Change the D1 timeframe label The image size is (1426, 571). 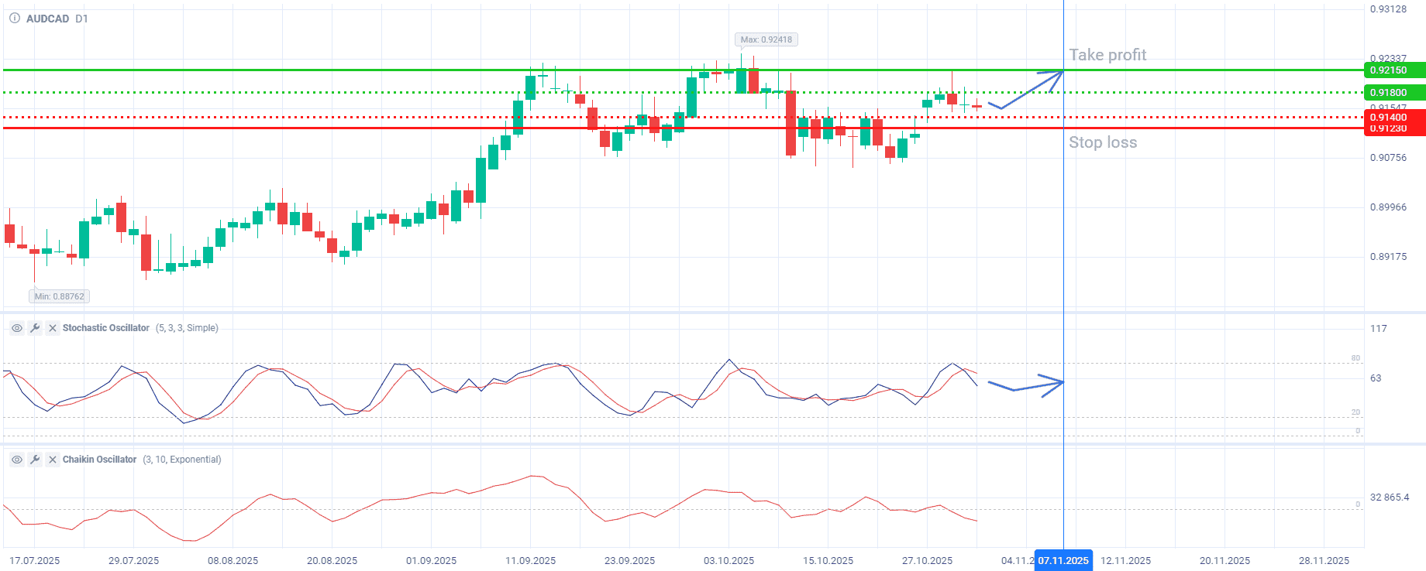[81, 19]
